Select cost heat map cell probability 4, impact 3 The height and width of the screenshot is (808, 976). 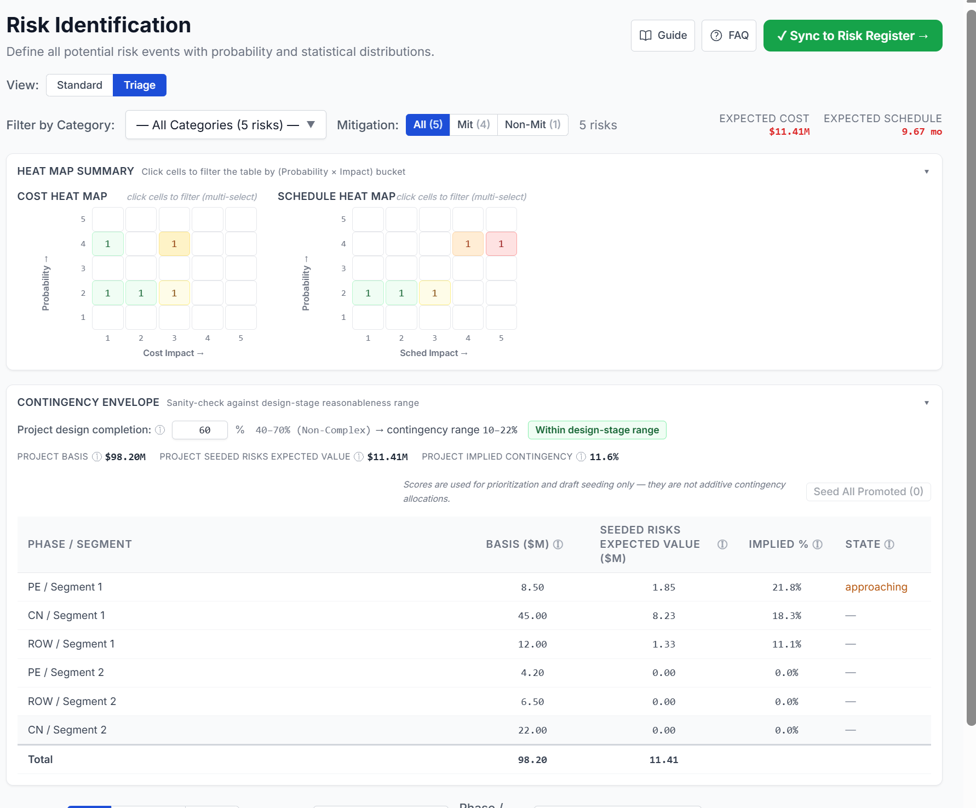(174, 244)
